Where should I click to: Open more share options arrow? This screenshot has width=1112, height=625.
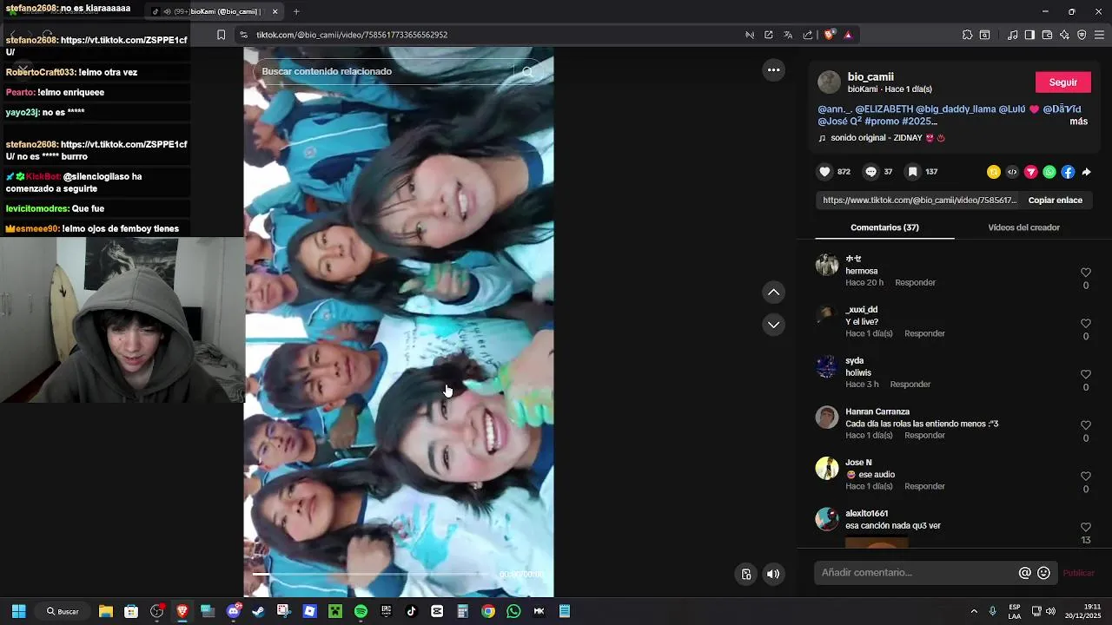[1086, 172]
